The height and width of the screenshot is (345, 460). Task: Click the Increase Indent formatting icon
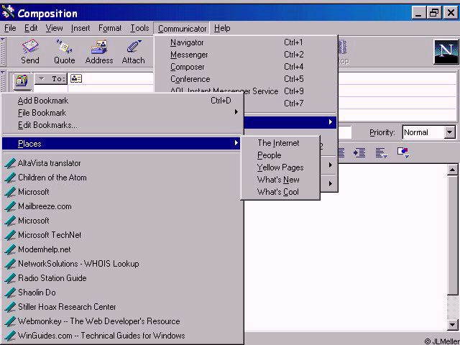[x=359, y=152]
